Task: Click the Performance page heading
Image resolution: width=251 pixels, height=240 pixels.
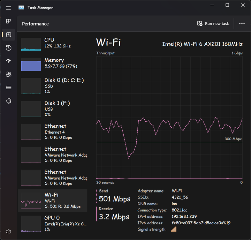Action: (x=35, y=24)
